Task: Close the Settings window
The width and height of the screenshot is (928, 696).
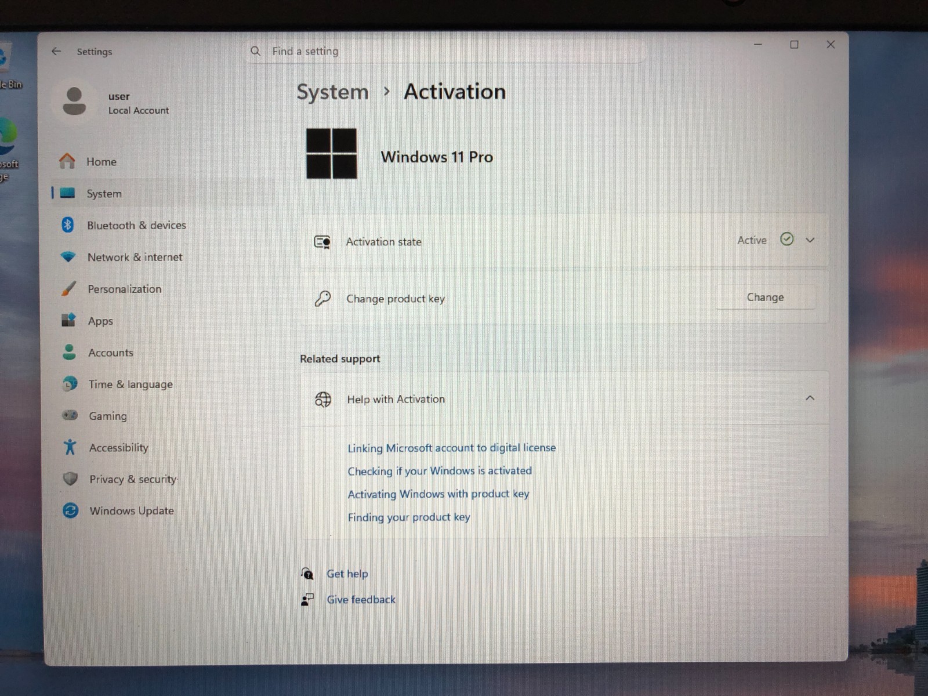Action: click(831, 45)
